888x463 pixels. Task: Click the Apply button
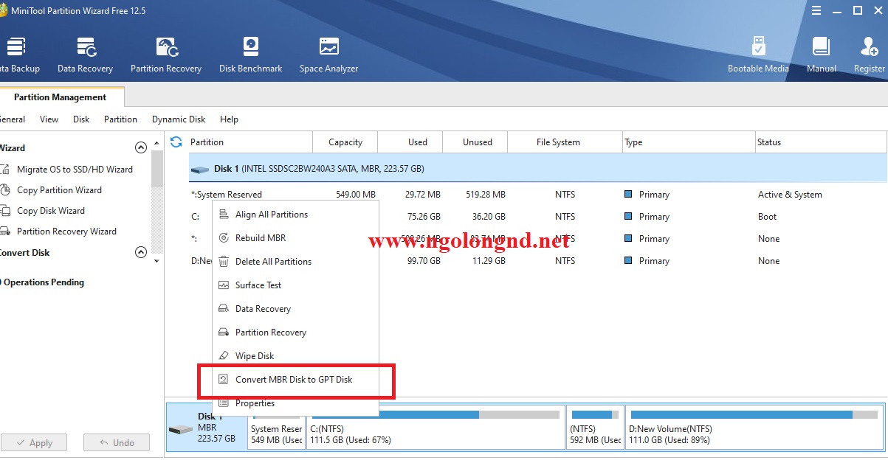34,443
